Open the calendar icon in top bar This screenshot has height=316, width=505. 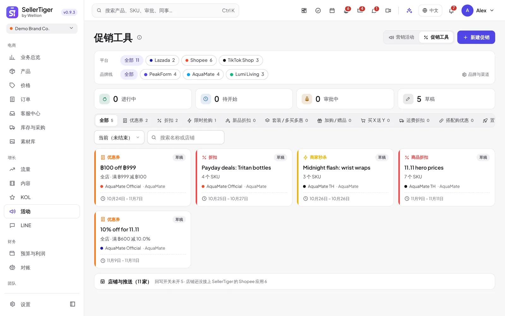(332, 10)
